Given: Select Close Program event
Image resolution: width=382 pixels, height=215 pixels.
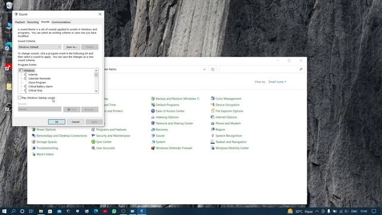Looking at the screenshot, I should coord(37,82).
